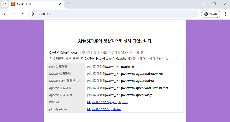Viewport: 230px width, 122px height.
Task: Click the APMSETUP tab favicon
Action: coord(13,4)
